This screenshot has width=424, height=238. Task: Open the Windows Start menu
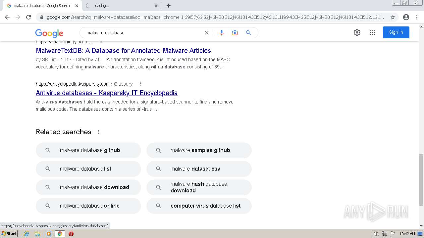click(x=9, y=234)
